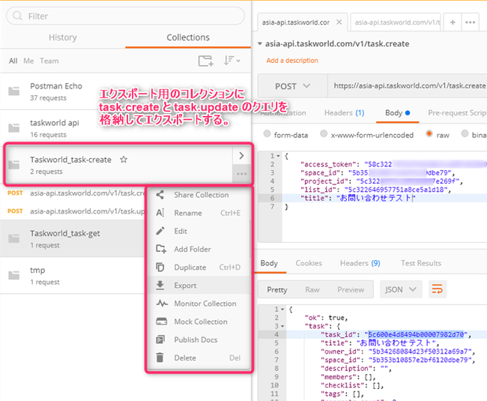The image size is (487, 401).
Task: Click the search magnifier icon in Filter
Action: pyautogui.click(x=17, y=16)
